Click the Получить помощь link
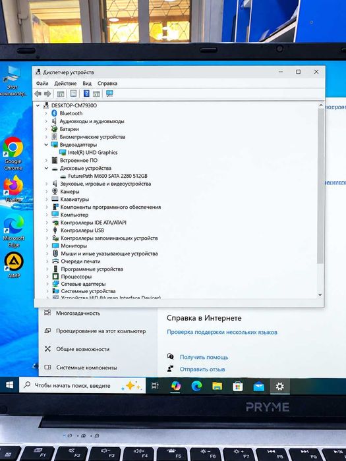The height and width of the screenshot is (461, 346). (x=204, y=357)
